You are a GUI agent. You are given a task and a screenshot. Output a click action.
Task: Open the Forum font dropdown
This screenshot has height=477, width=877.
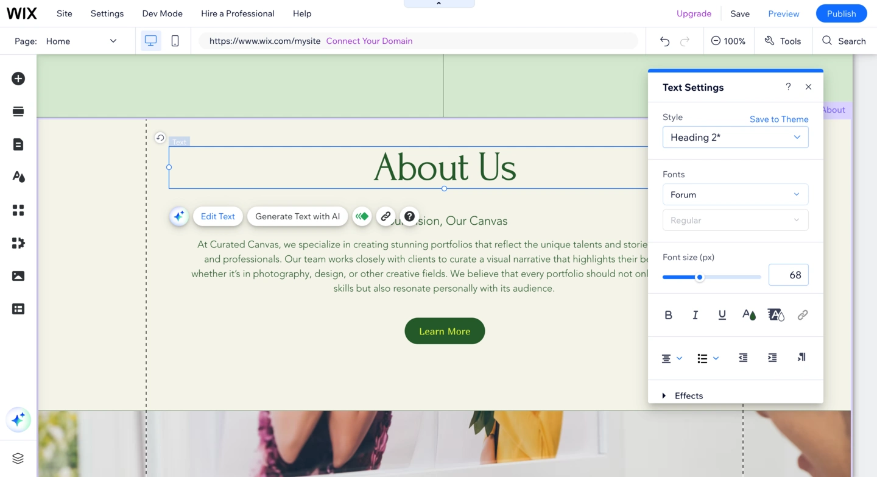(x=735, y=194)
